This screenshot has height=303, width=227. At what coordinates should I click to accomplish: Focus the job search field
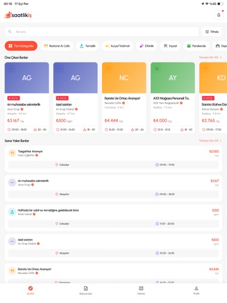(102, 32)
